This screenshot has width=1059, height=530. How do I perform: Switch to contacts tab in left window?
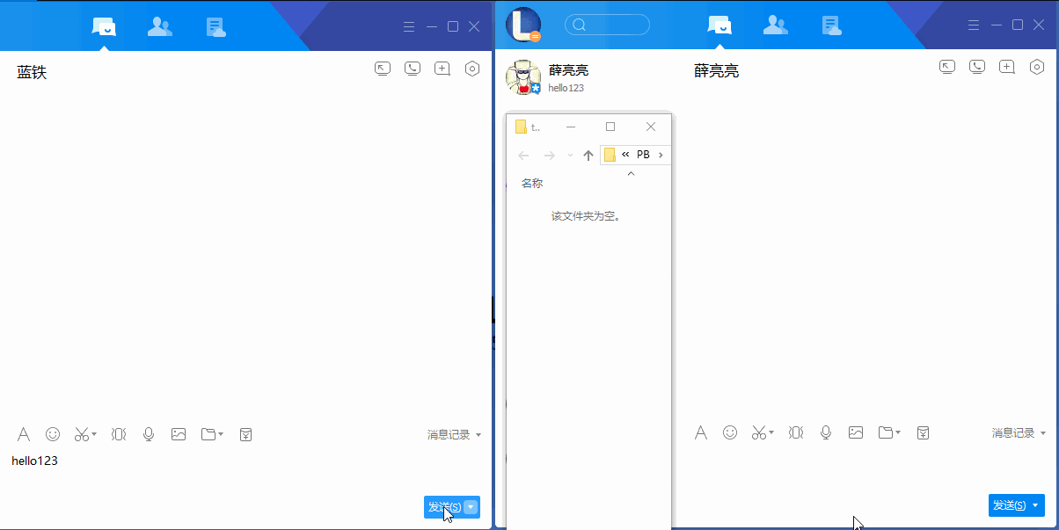pyautogui.click(x=159, y=26)
